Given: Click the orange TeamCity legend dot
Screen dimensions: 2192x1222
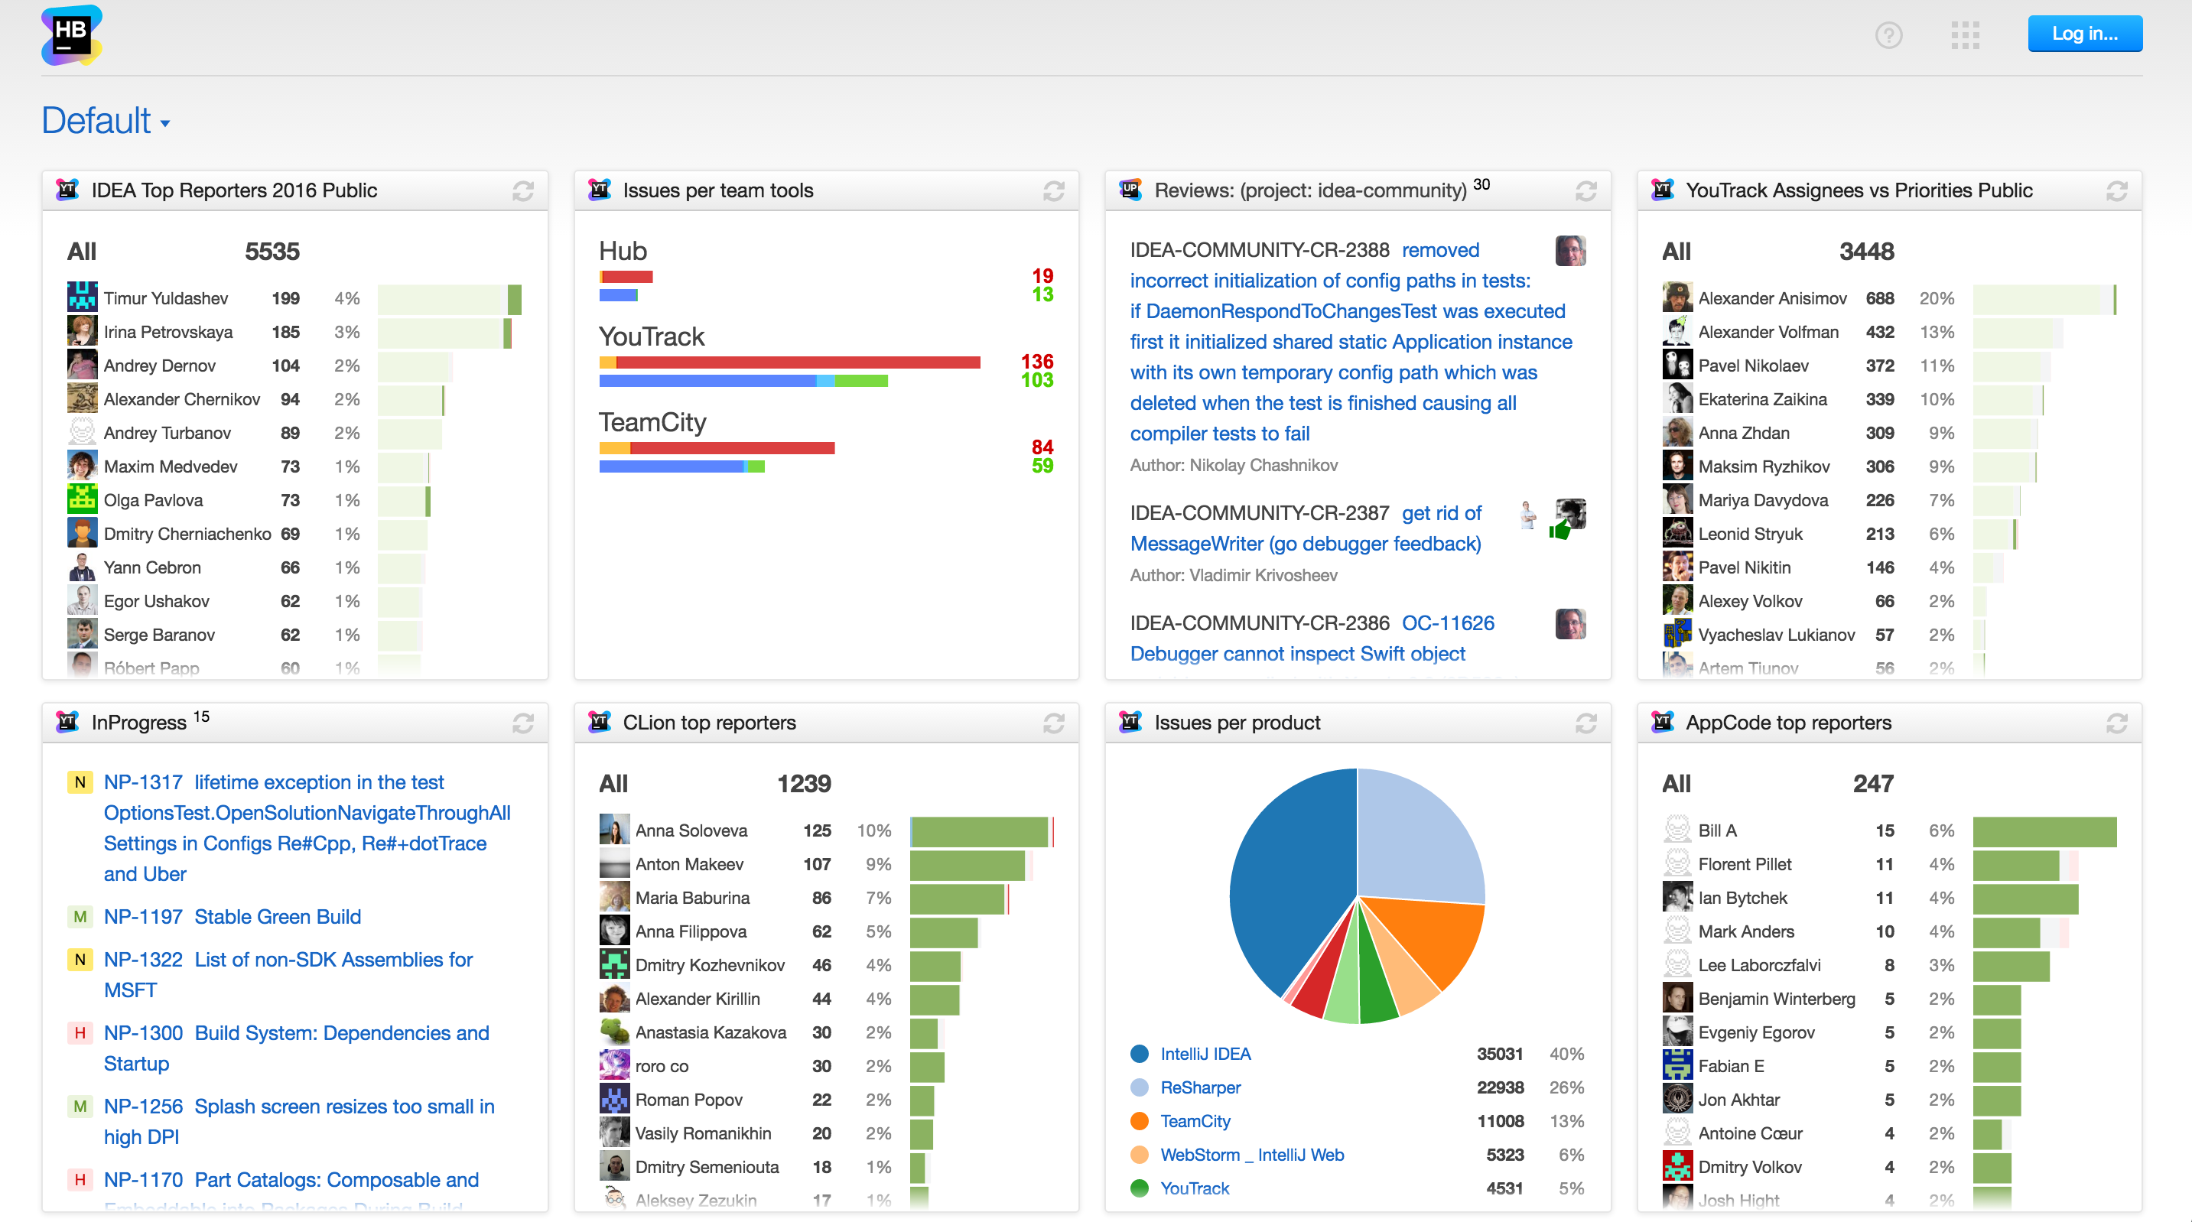Looking at the screenshot, I should pos(1140,1121).
